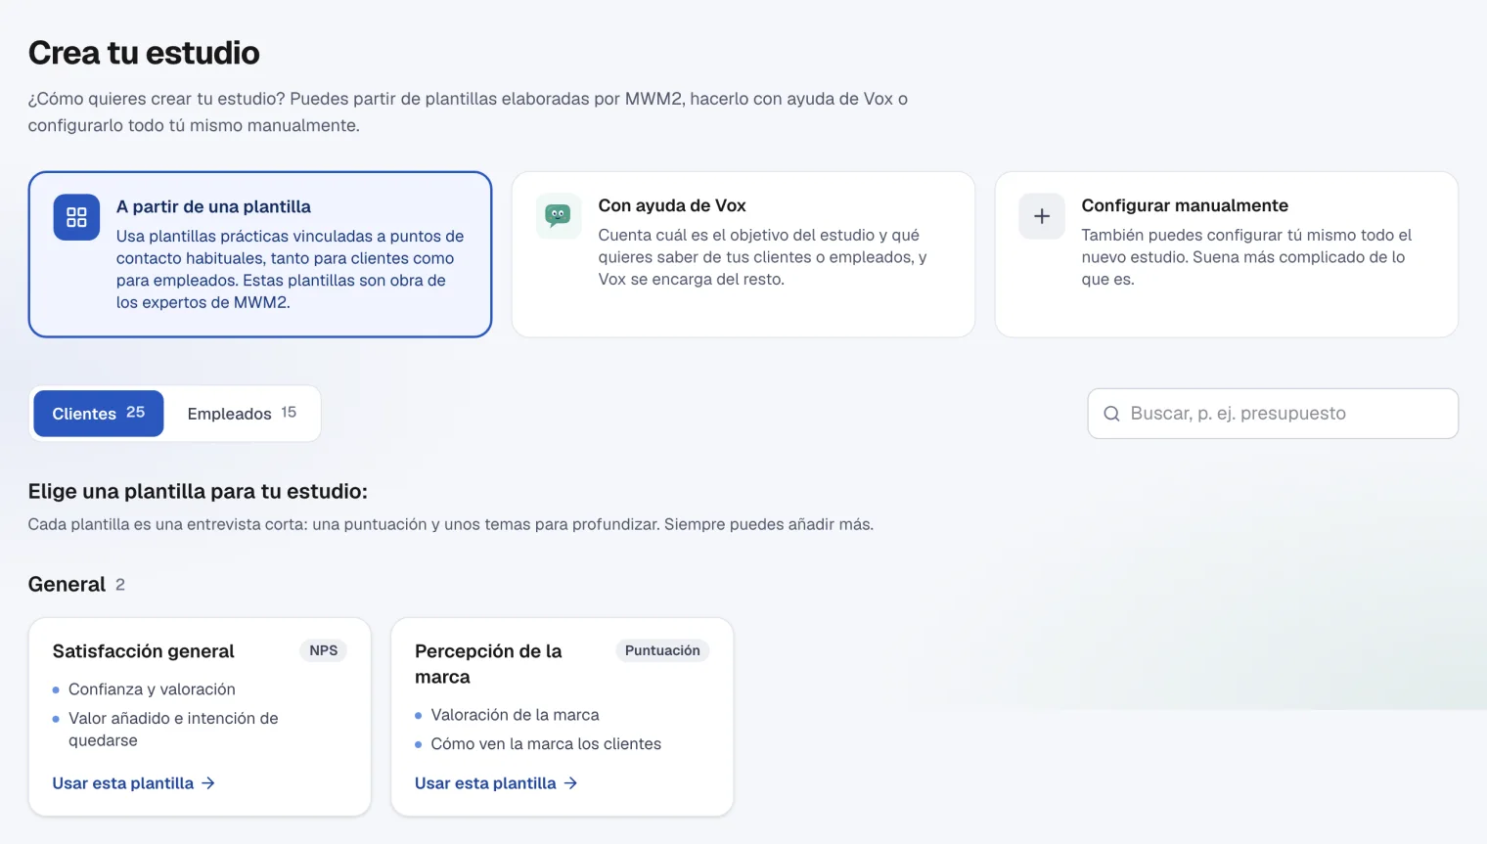Viewport: 1487px width, 844px height.
Task: Click the magnifier search icon
Action: tap(1111, 414)
